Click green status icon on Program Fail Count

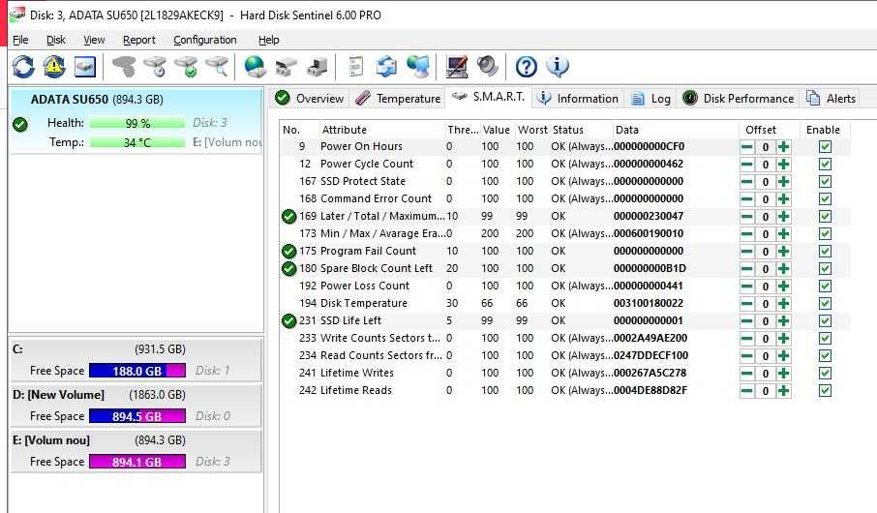tap(289, 252)
